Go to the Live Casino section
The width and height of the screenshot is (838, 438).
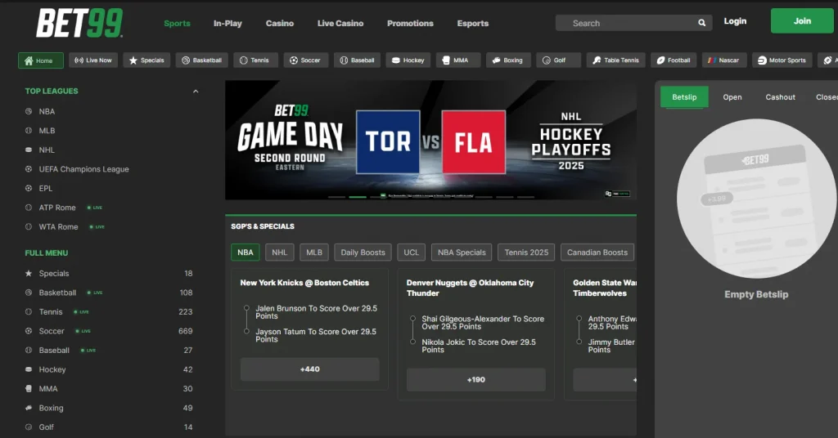[340, 24]
